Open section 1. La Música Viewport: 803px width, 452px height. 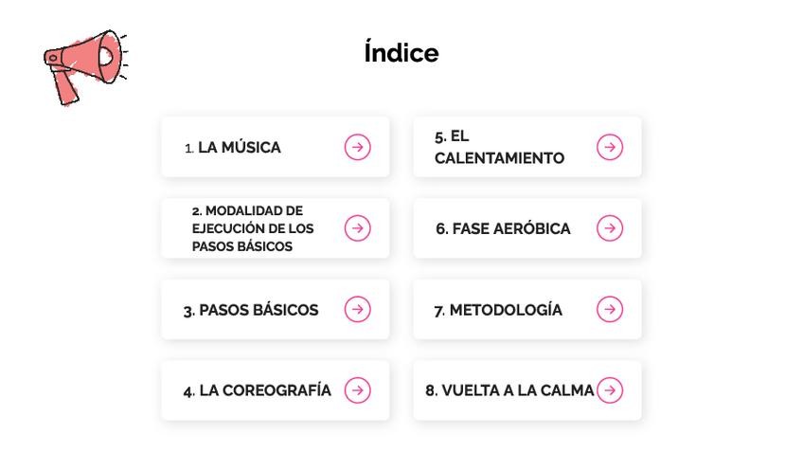(239, 148)
